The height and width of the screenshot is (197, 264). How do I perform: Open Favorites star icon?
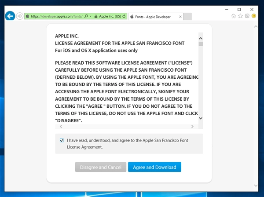click(240, 16)
